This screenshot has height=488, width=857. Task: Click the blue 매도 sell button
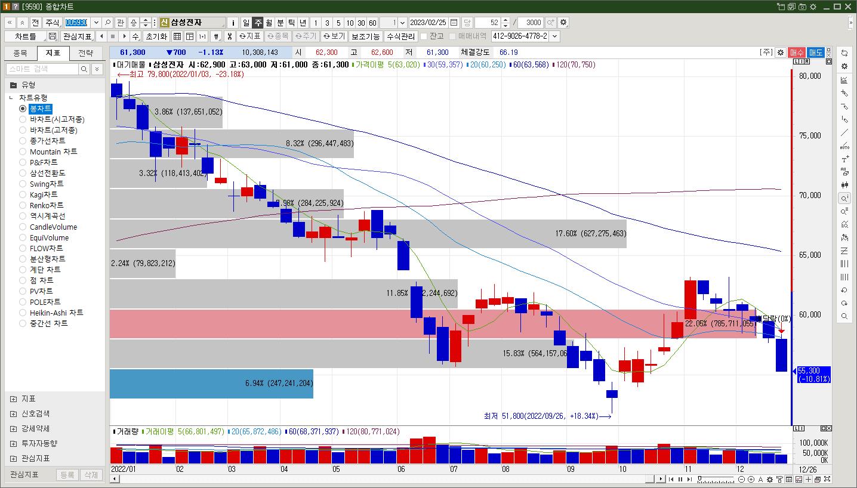tap(815, 52)
